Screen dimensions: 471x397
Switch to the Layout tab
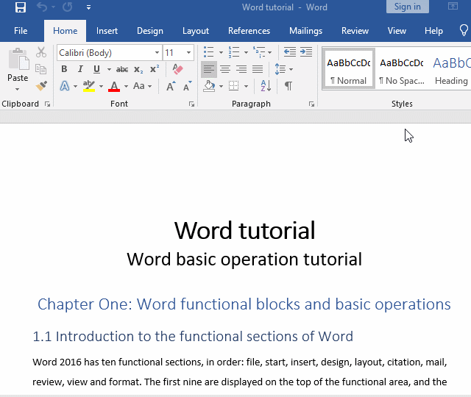[x=196, y=31]
